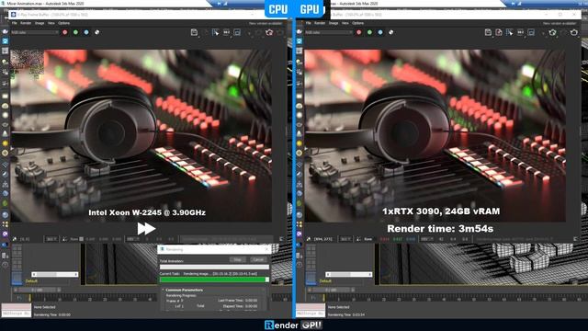Open Image menu in CPU frame buffer
This screenshot has height=331, width=588.
[x=40, y=23]
